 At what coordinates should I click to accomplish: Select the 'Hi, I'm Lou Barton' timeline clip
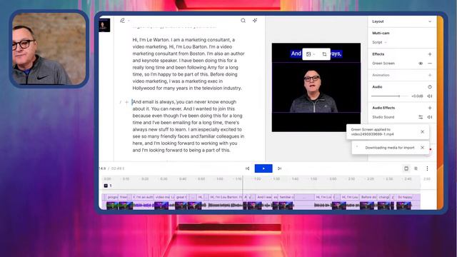pos(226,197)
